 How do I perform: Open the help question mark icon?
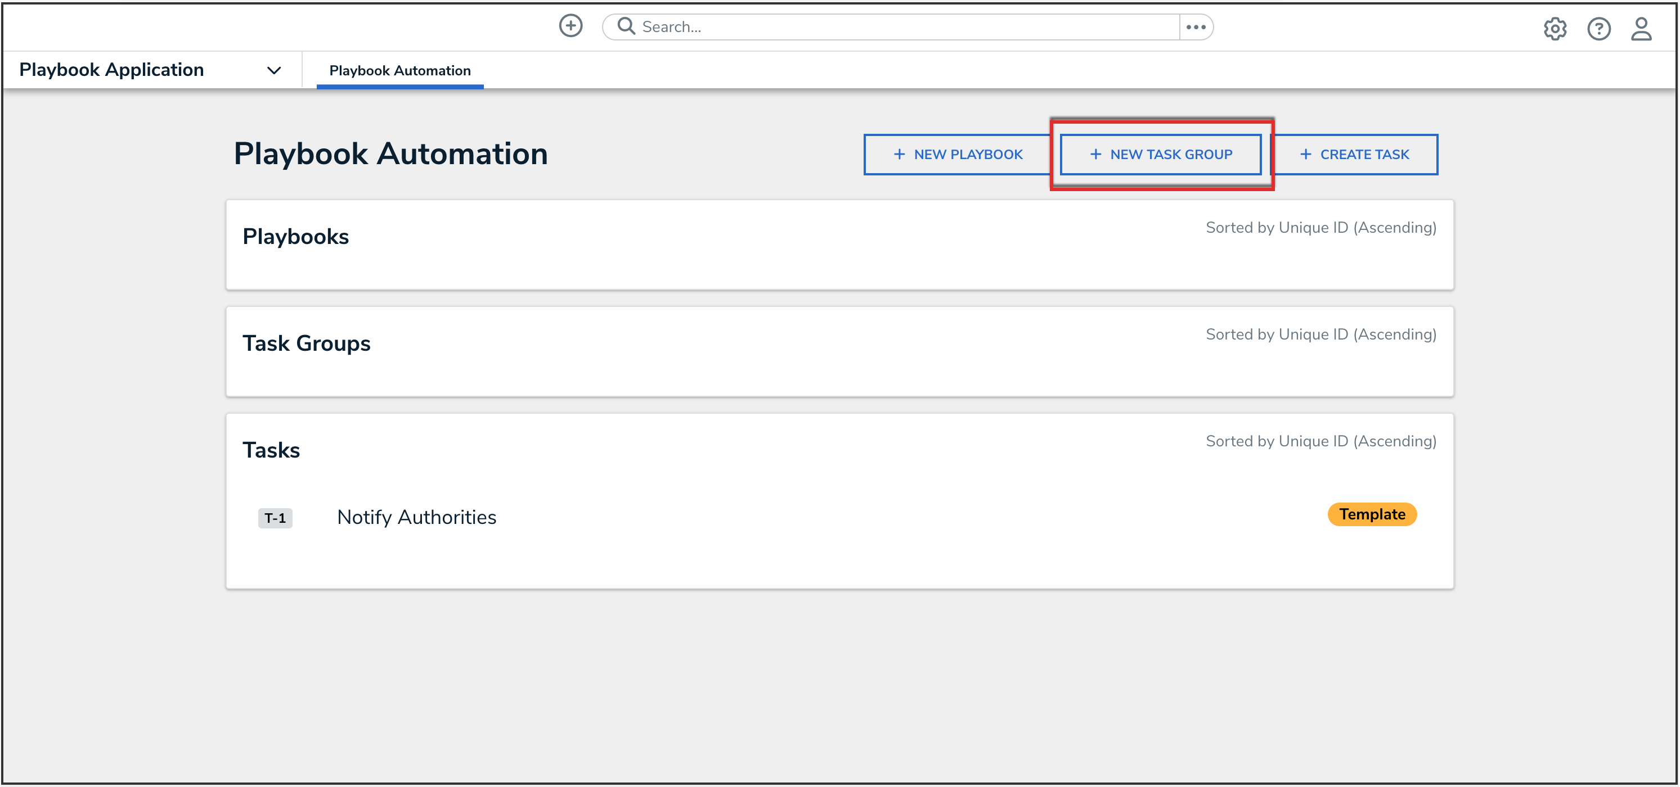click(1598, 29)
